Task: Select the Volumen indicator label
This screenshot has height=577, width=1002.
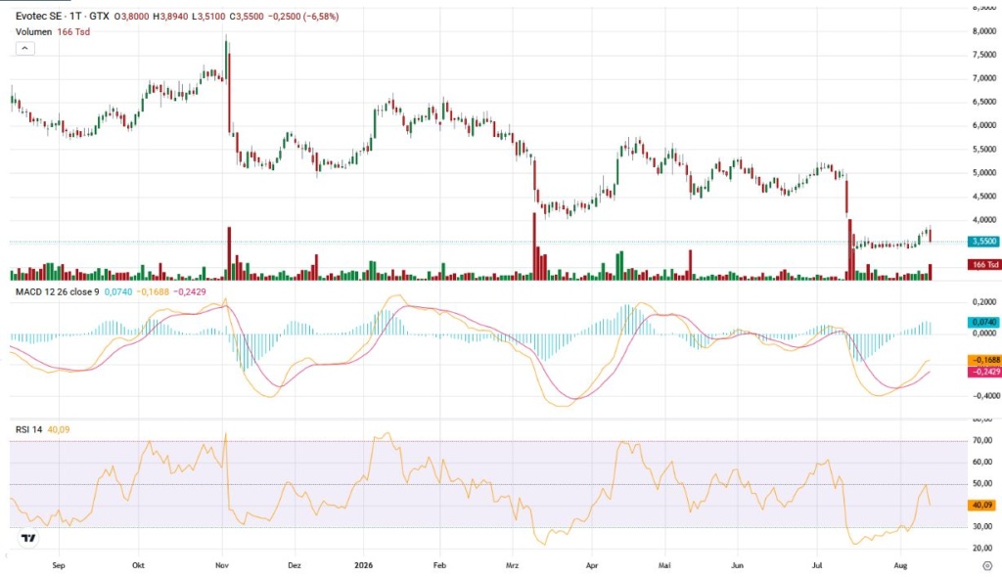Action: coord(34,31)
